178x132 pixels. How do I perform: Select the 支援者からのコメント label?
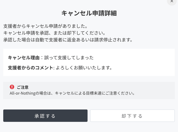click(x=31, y=68)
